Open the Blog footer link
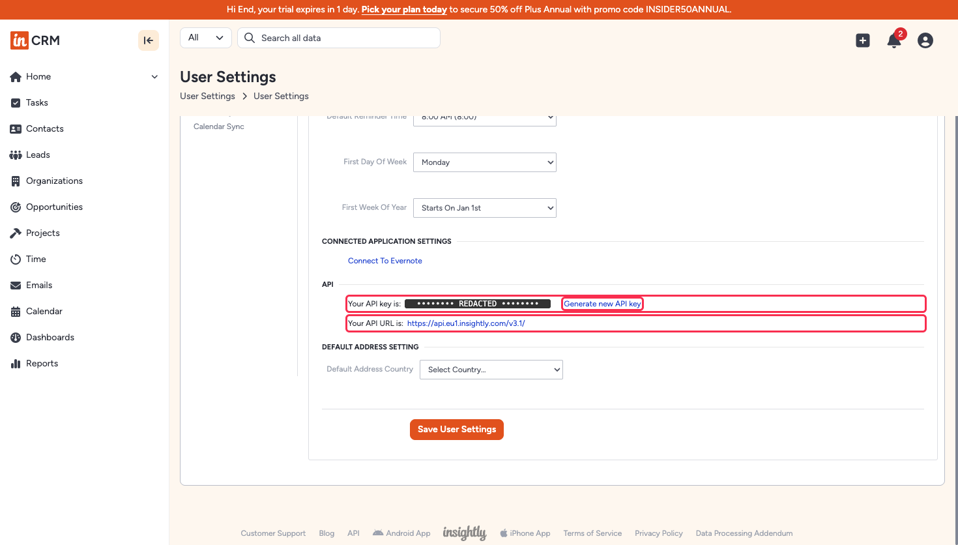This screenshot has height=545, width=958. click(327, 533)
